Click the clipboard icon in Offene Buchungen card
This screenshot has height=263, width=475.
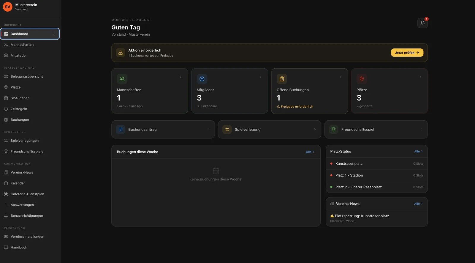(x=282, y=79)
